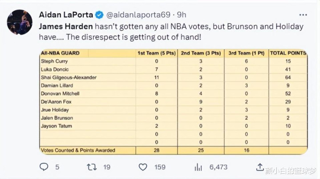
Task: Click the reply speech bubble icon
Action: 44,167
